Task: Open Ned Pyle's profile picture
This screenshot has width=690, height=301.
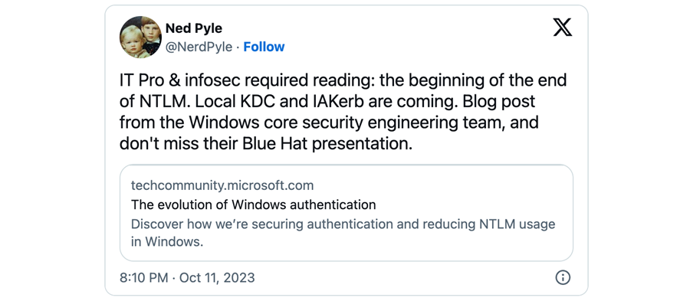Action: (140, 37)
